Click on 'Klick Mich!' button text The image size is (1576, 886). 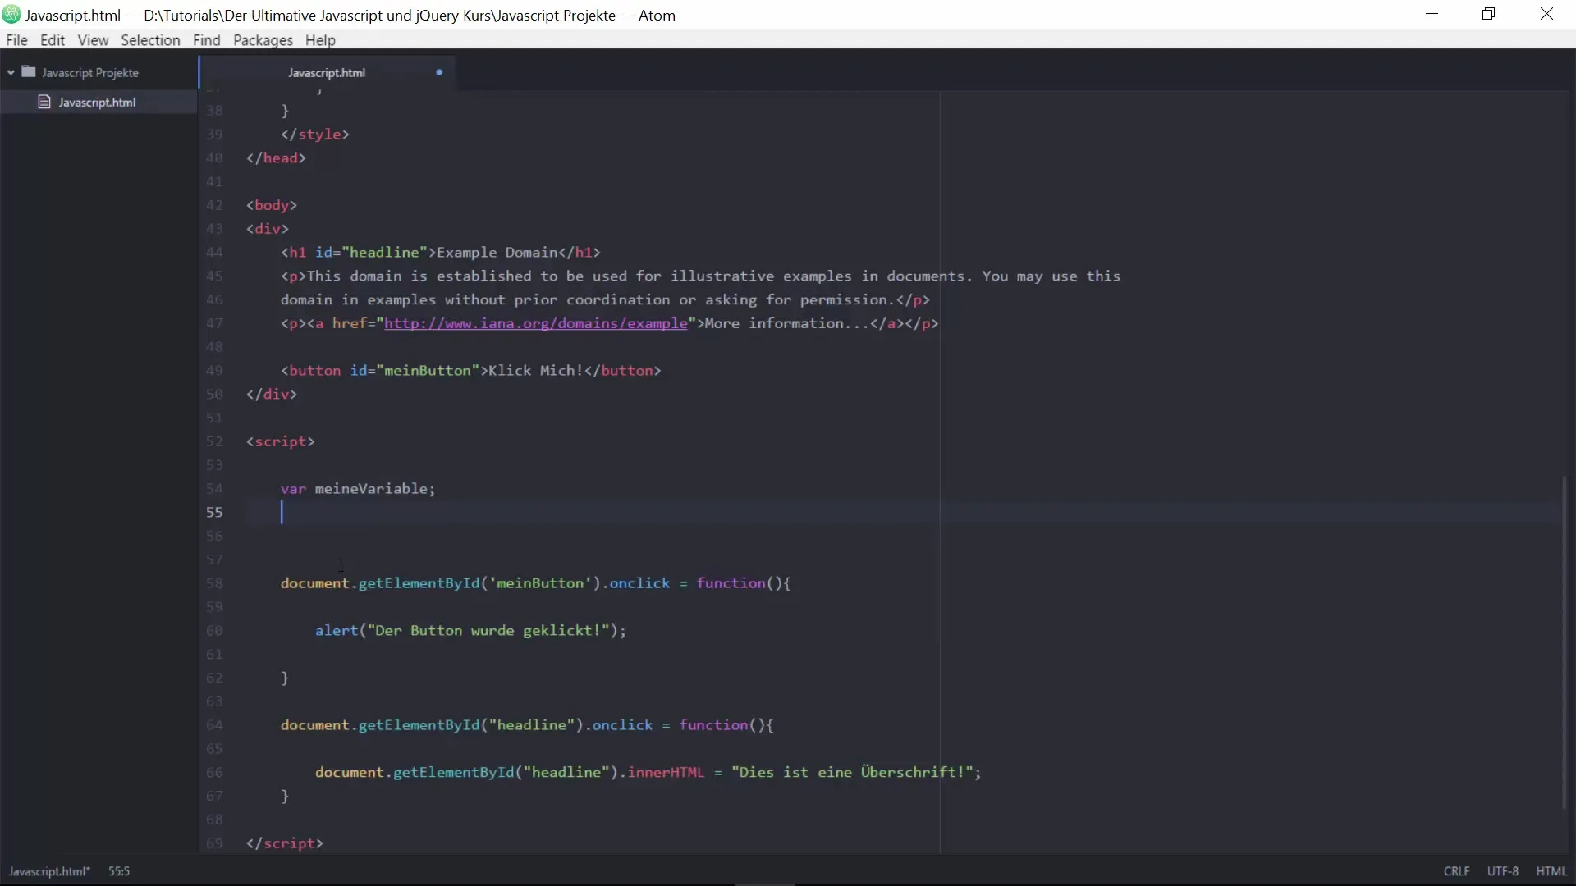point(535,371)
